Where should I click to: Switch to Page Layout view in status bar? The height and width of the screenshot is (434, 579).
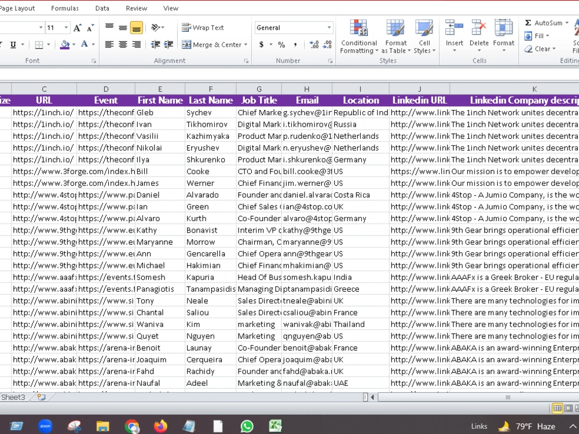(x=569, y=408)
